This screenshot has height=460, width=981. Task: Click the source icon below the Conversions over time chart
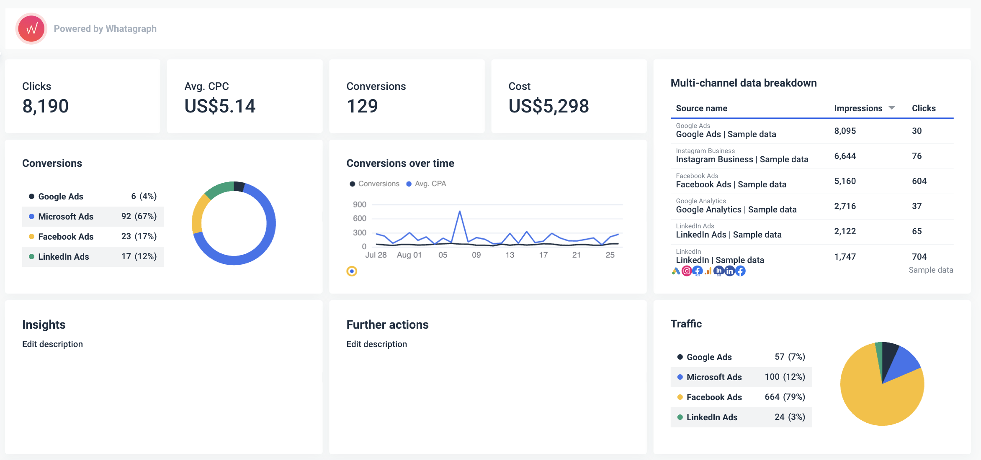(x=352, y=271)
